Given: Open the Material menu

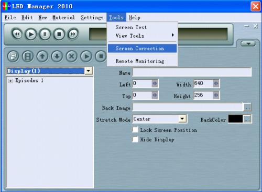Looking at the screenshot, I should (x=64, y=18).
